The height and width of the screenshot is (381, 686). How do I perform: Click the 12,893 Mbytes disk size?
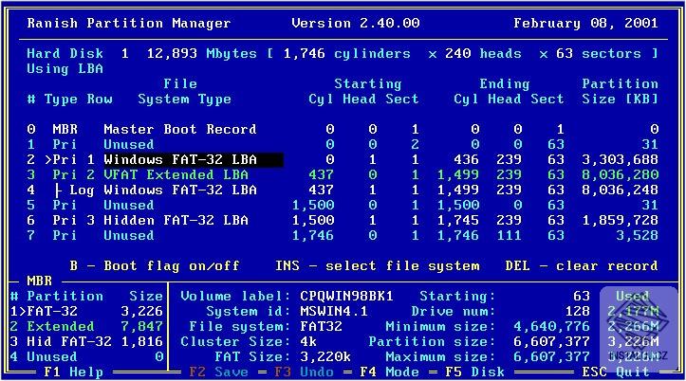202,54
